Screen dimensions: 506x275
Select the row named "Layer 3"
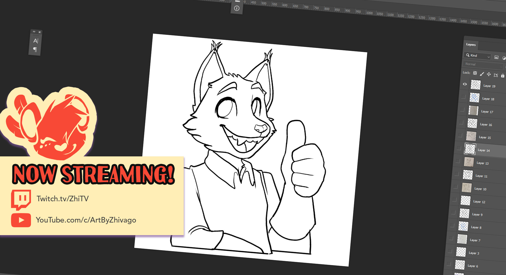point(476,253)
